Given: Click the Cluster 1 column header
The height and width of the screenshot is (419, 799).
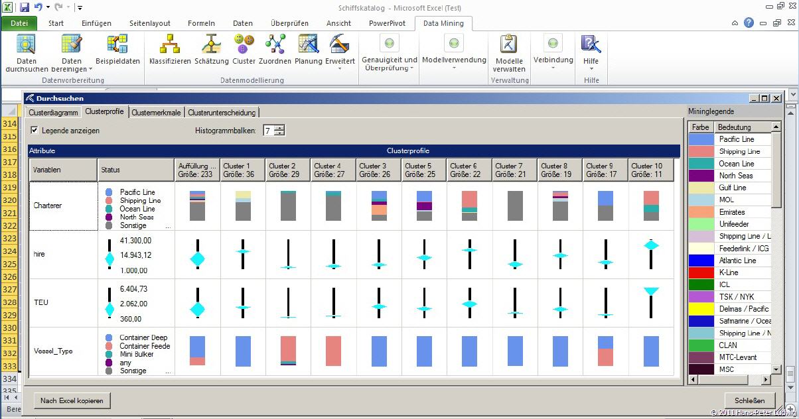Looking at the screenshot, I should click(x=242, y=170).
